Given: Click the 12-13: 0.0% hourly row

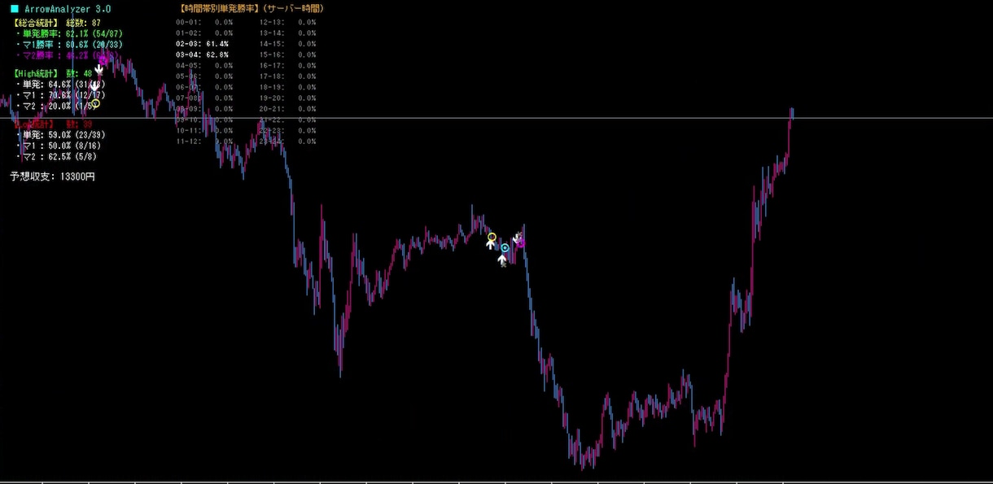Looking at the screenshot, I should coord(287,23).
